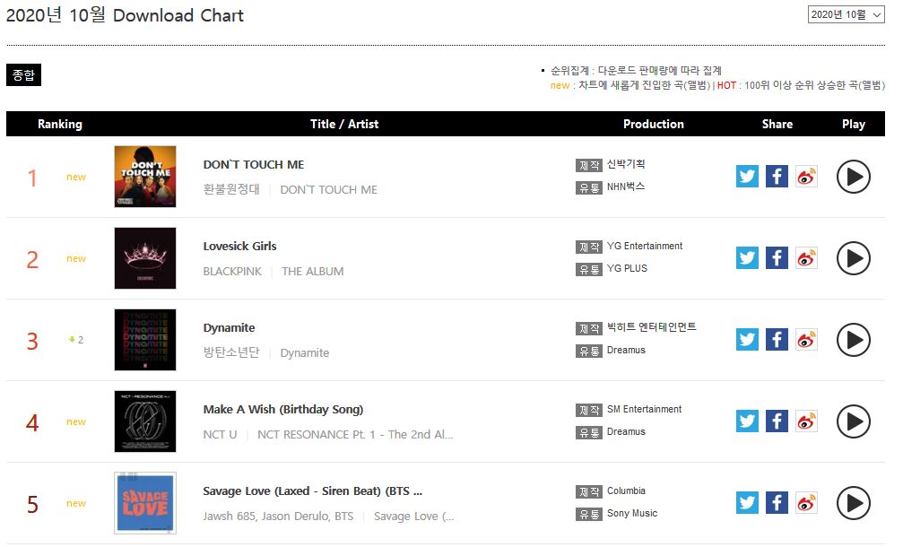The width and height of the screenshot is (903, 547).
Task: Open the Lovesick Girls song title
Action: [x=239, y=246]
